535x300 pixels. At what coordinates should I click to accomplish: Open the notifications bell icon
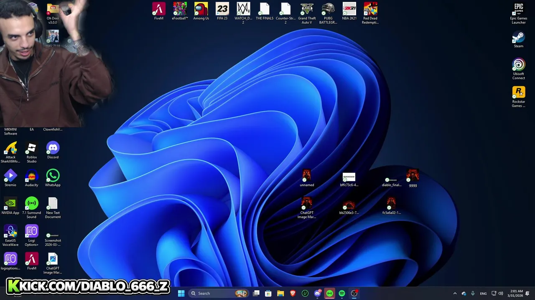(x=527, y=293)
